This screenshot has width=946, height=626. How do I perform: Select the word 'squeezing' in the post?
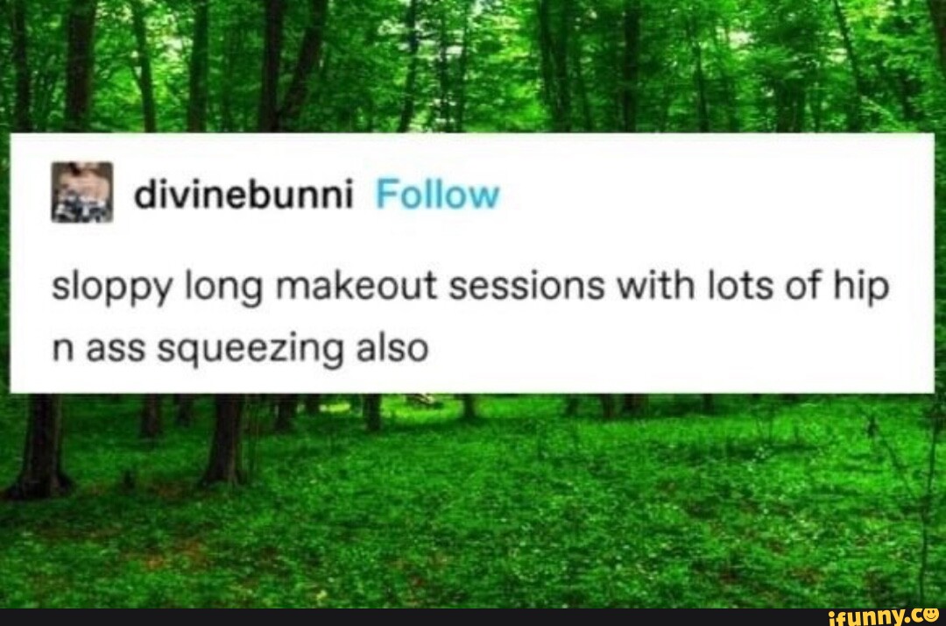tap(251, 351)
